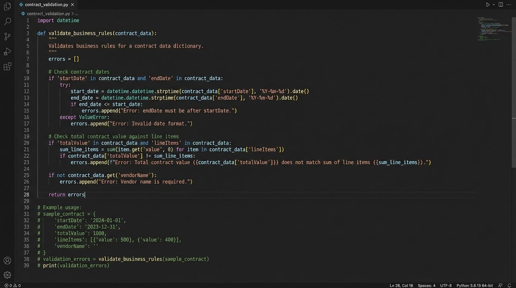Image resolution: width=516 pixels, height=288 pixels.
Task: Open the notifications bell in the status bar
Action: [x=510, y=285]
